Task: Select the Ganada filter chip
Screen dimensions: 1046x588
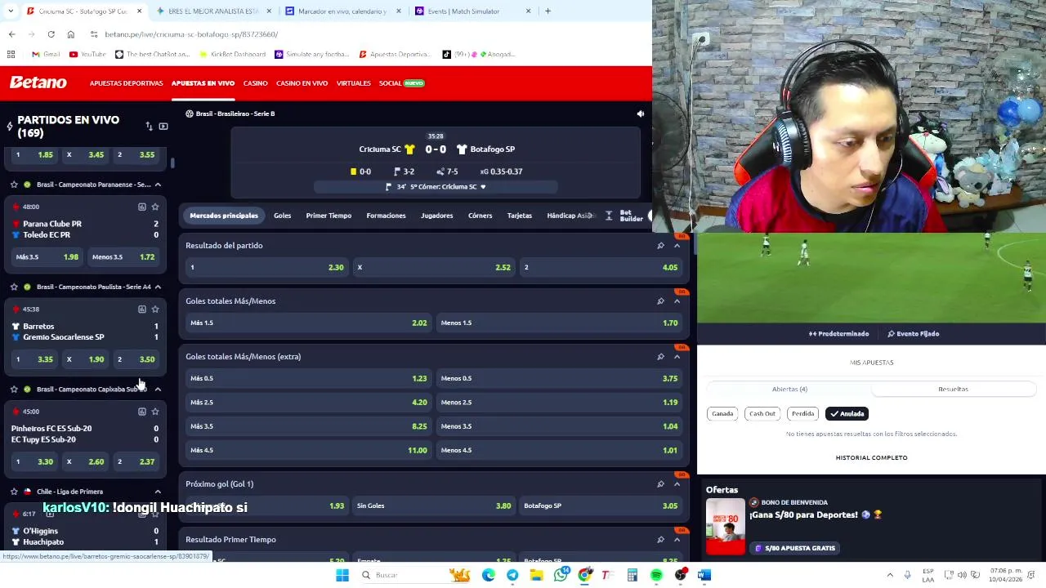Action: click(722, 414)
